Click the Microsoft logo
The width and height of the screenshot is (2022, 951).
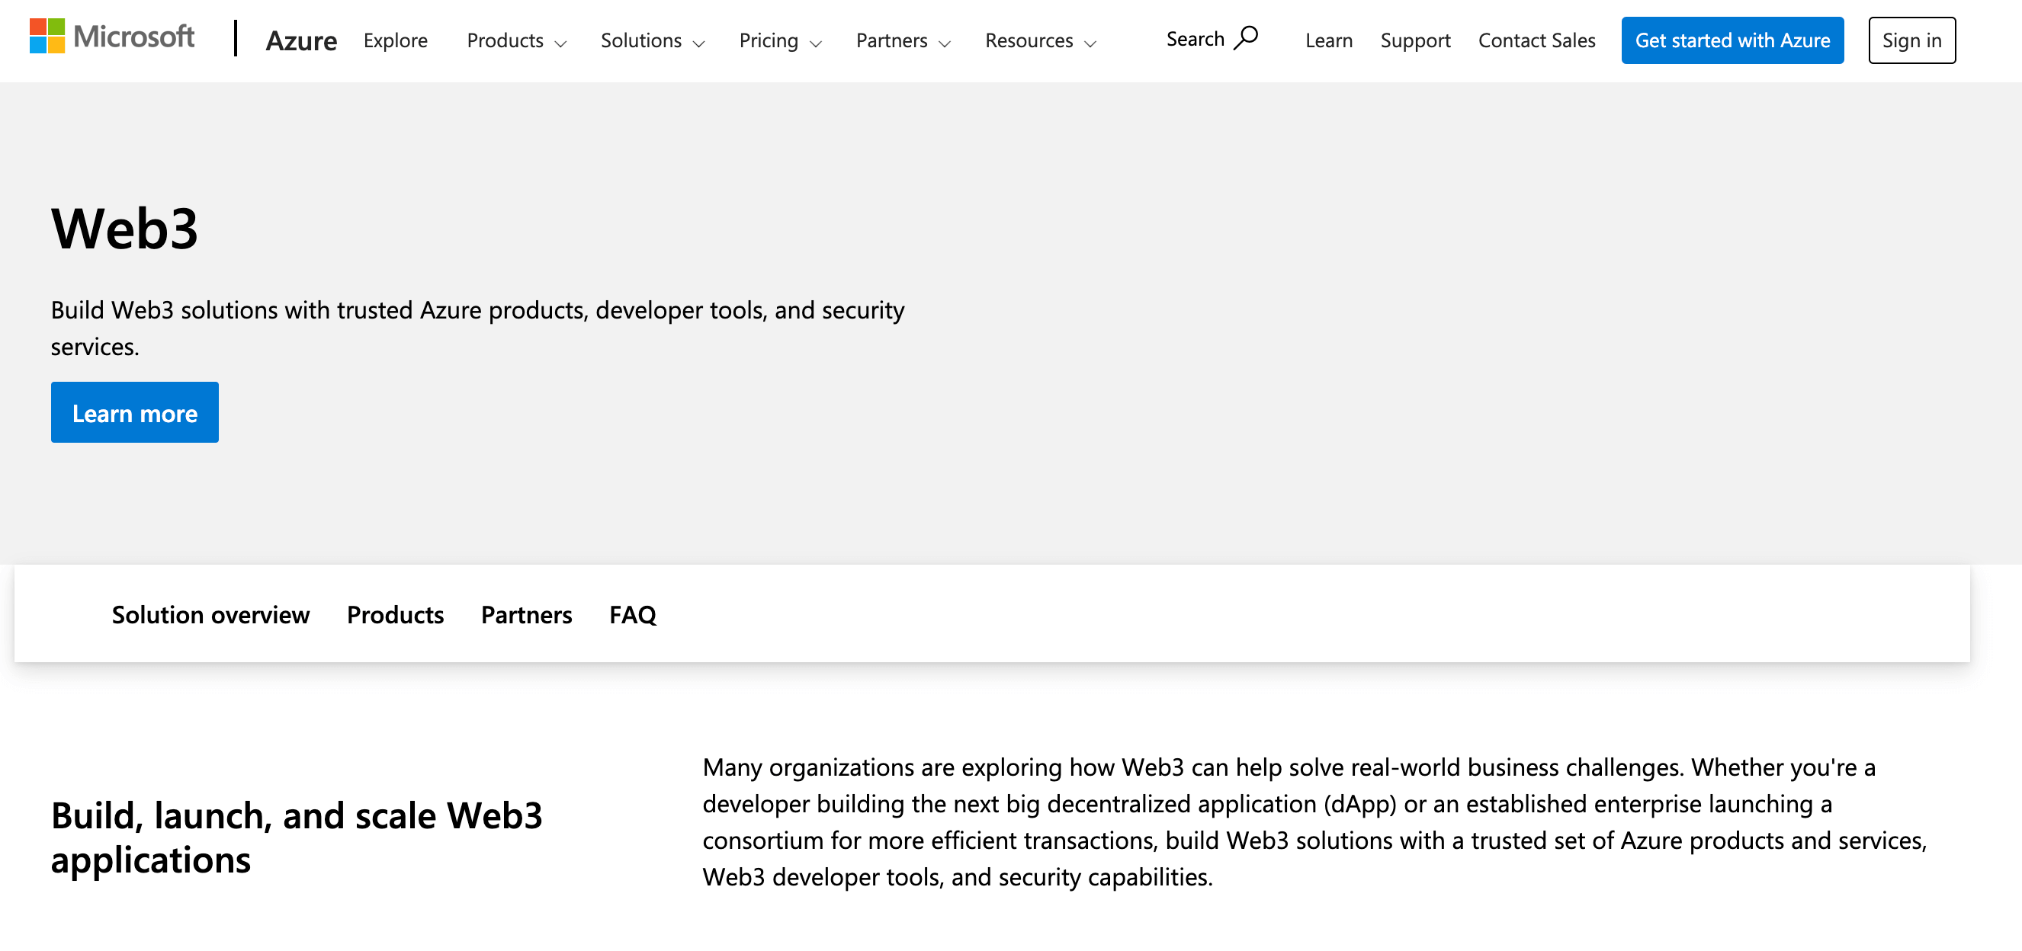[x=111, y=37]
